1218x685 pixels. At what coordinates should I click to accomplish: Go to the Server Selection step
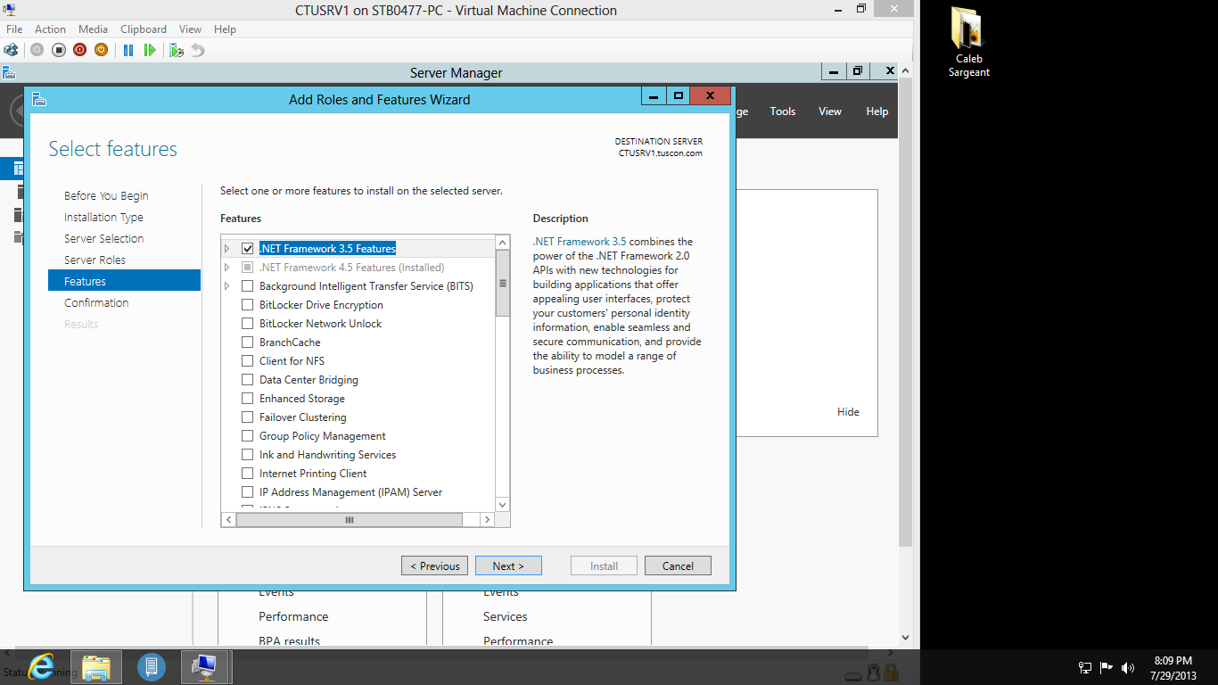(x=103, y=239)
